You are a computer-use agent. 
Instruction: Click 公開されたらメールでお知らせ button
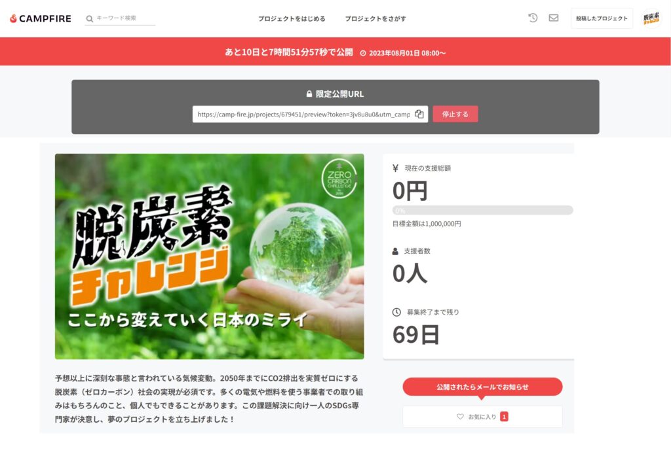(482, 387)
